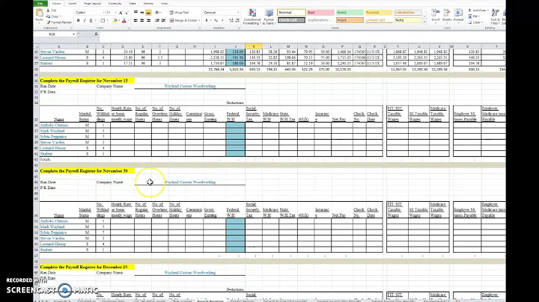Open the Merge & Center dropdown arrow
Screen dimensions: 539x302
pyautogui.click(x=199, y=21)
